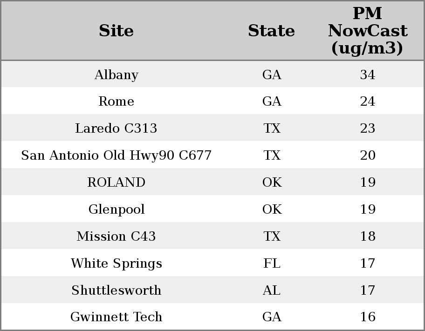Select the Albany site cell
425x331 pixels.
coord(117,74)
